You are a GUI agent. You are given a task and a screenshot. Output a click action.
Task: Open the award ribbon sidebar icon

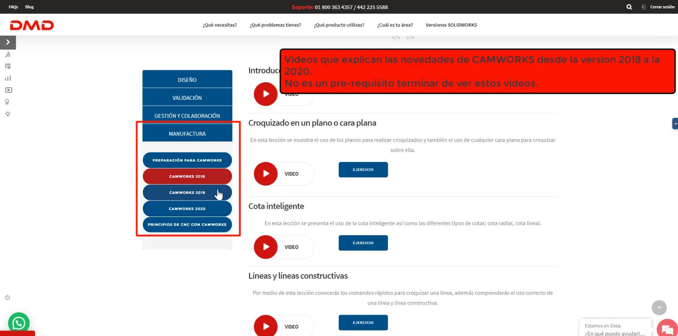tap(7, 102)
